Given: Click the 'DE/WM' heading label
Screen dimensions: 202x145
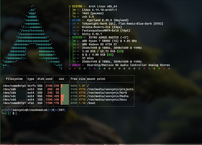Looking at the screenshot, I should coord(76,20).
